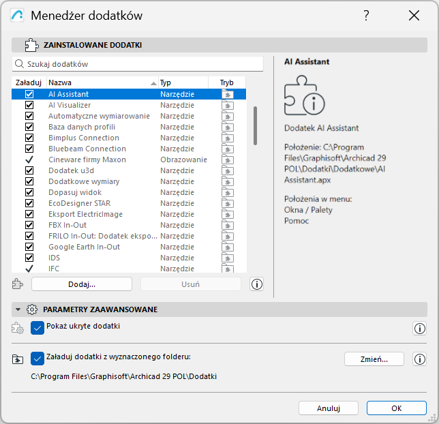This screenshot has width=439, height=424.
Task: Click the Zainstalowane dodatki section header
Action: tap(219, 45)
